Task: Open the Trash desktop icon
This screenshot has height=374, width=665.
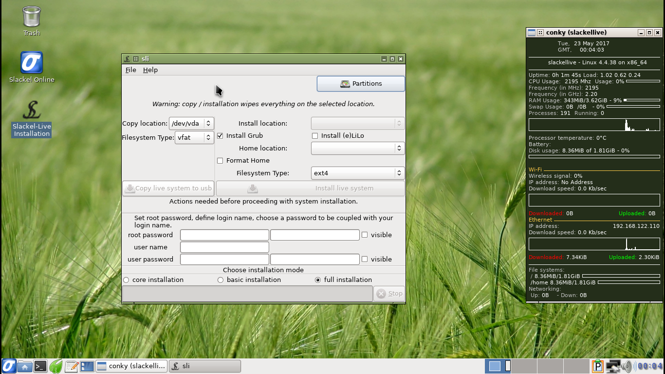Action: pyautogui.click(x=32, y=20)
